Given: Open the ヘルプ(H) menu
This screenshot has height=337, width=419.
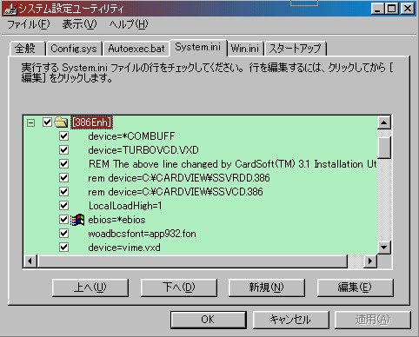Looking at the screenshot, I should point(129,24).
